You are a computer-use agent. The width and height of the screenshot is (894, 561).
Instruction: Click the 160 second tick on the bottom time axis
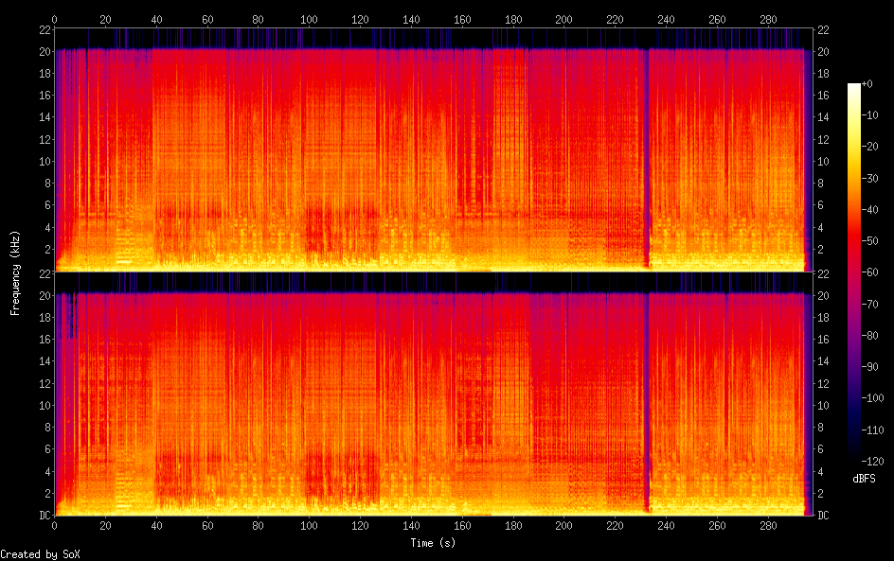coord(462,524)
